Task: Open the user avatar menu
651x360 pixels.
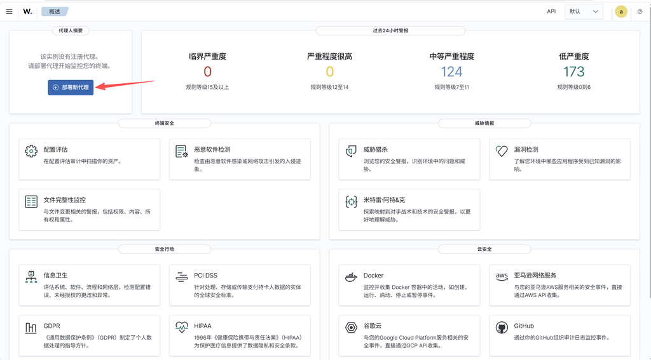Action: (x=621, y=11)
